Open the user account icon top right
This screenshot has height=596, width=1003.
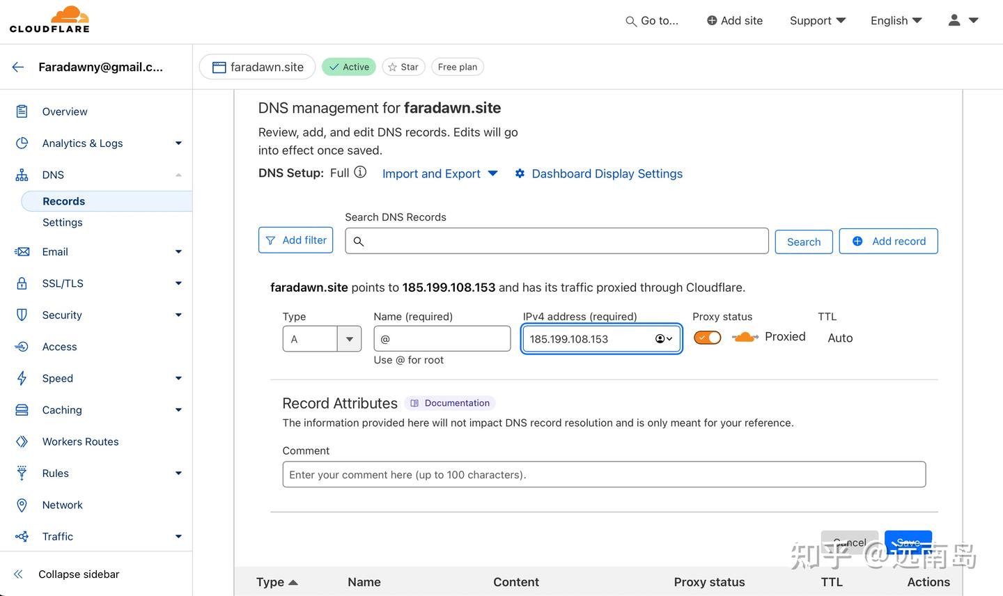pyautogui.click(x=954, y=20)
